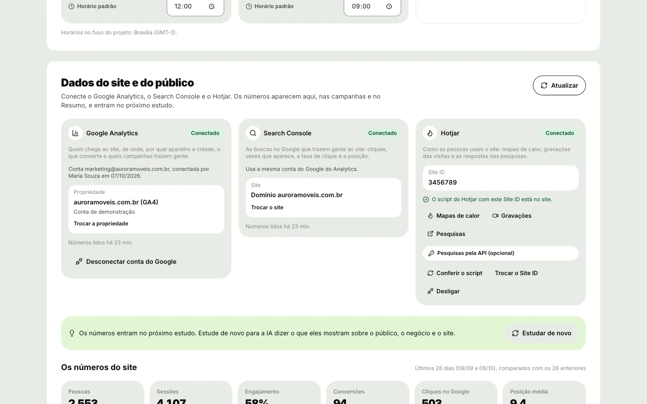Open the 12:00 time picker clock icon
647x404 pixels.
point(211,6)
